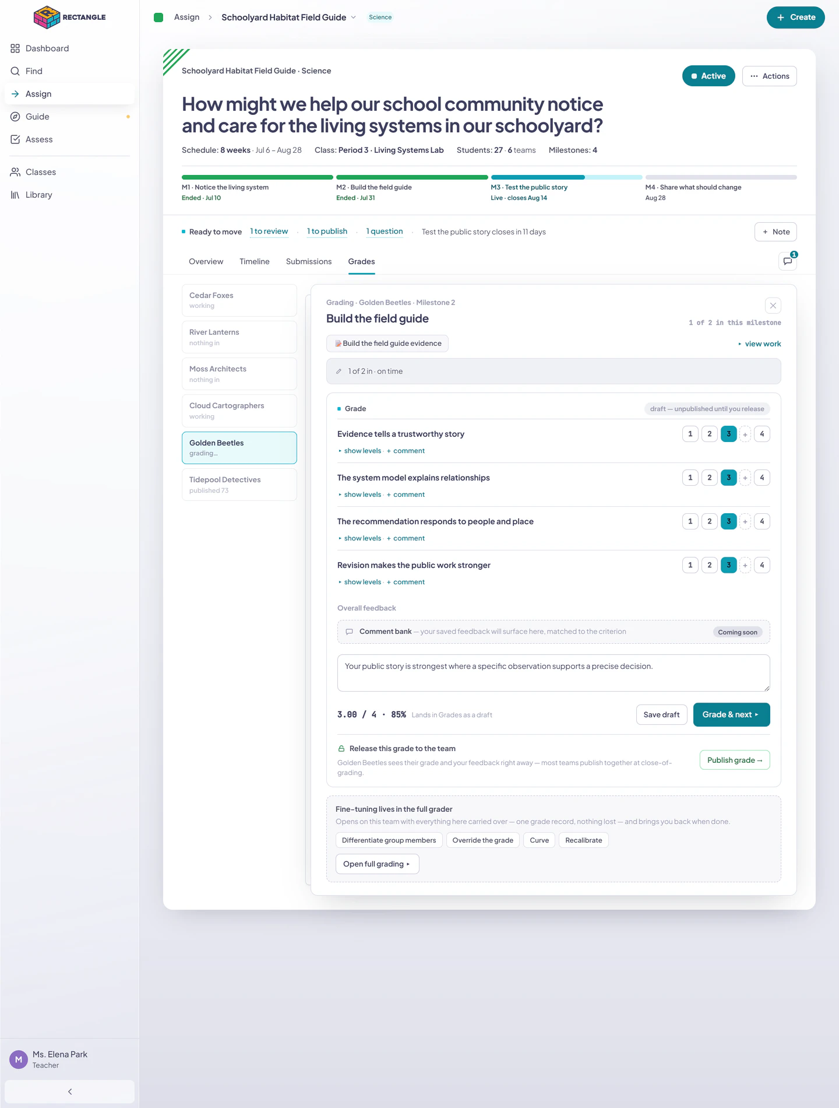Select score 4 for Revision makes public work stronger
The width and height of the screenshot is (839, 1108).
[762, 565]
